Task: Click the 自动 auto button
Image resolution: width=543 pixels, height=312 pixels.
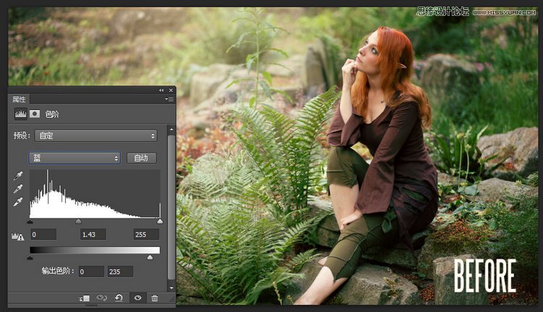Action: 141,158
